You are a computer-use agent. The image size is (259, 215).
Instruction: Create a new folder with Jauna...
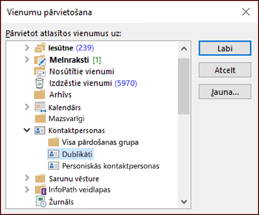click(225, 91)
